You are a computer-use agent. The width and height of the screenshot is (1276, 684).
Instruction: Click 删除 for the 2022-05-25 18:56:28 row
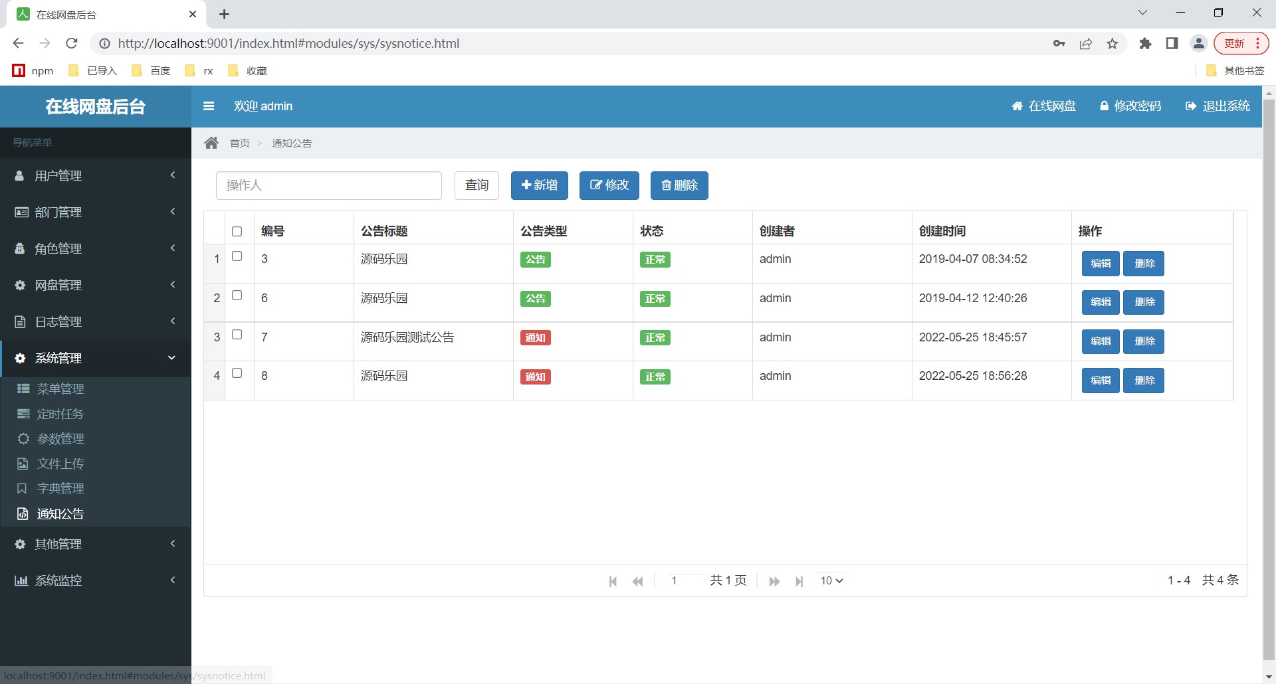tap(1144, 381)
